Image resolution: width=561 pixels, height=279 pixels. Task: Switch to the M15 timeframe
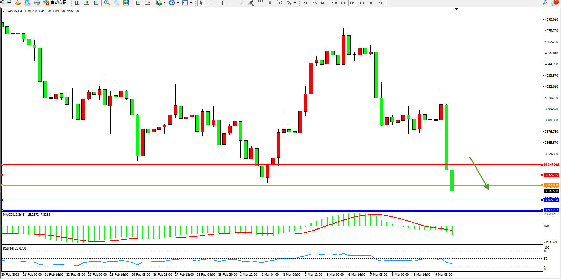324,3
